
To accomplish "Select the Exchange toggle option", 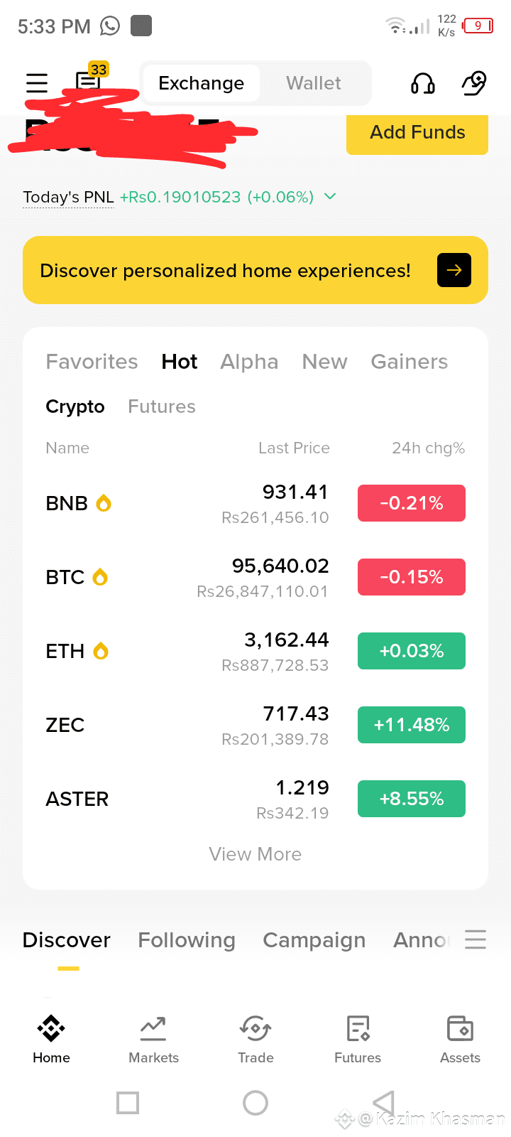I will click(x=201, y=83).
